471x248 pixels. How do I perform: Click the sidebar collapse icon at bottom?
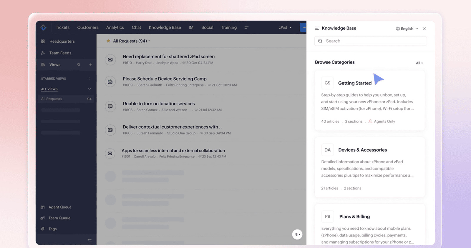tap(89, 240)
